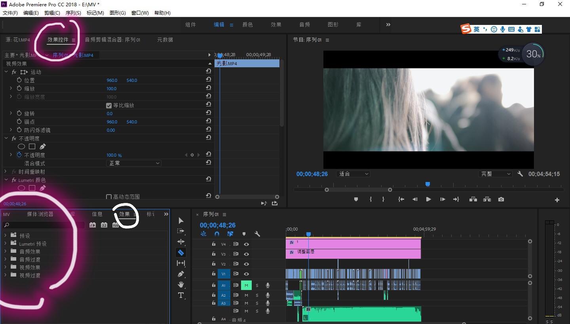
Task: Play the program monitor
Action: pos(428,199)
